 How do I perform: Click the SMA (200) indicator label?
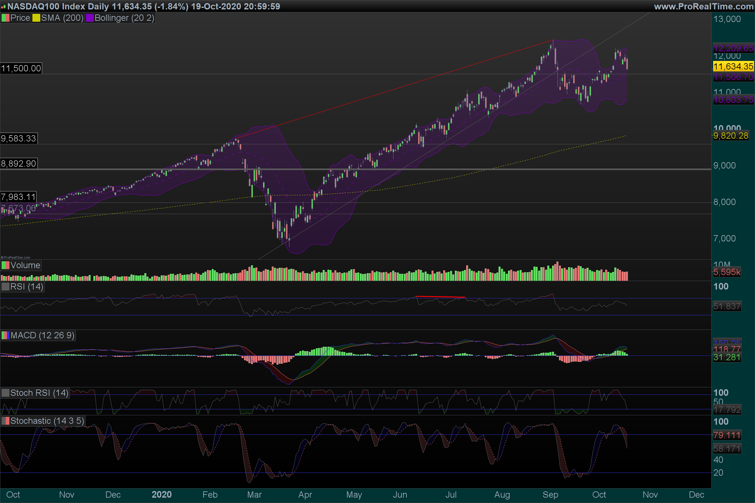[62, 18]
